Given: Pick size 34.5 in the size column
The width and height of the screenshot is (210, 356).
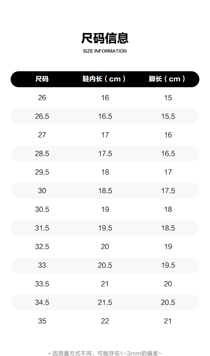Looking at the screenshot, I should pyautogui.click(x=42, y=303).
